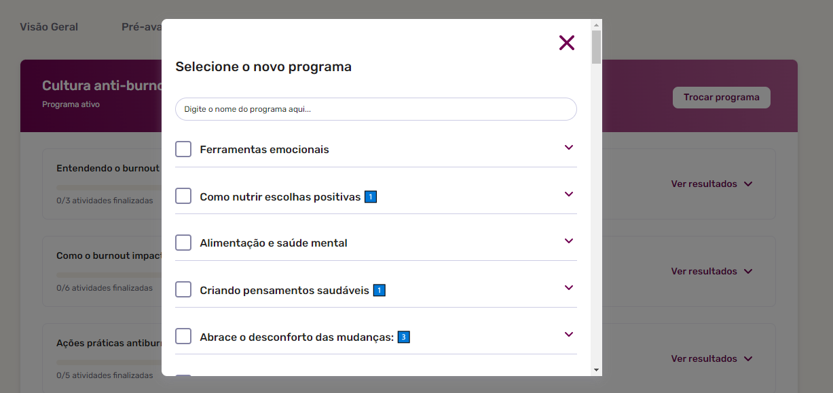Select Abrace o desconforto das mudanças
This screenshot has height=393, width=833.
point(183,336)
